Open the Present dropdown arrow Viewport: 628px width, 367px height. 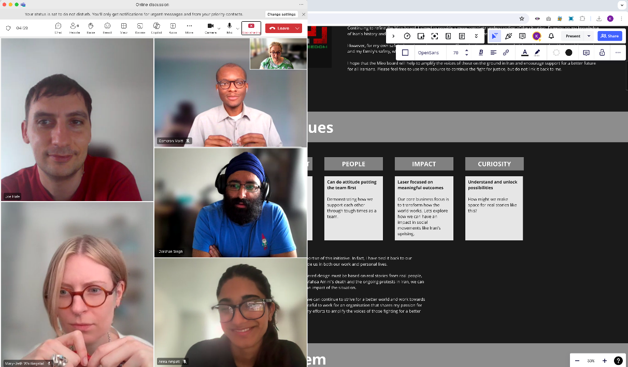coord(589,36)
